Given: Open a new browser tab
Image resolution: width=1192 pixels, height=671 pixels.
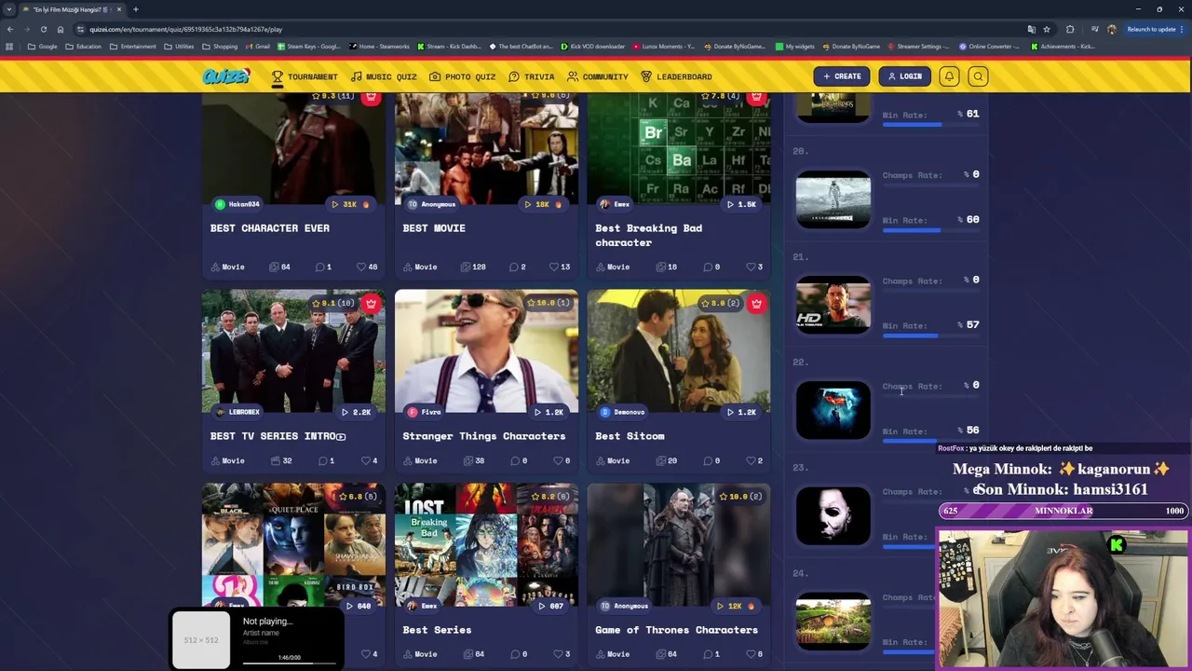Looking at the screenshot, I should (136, 9).
